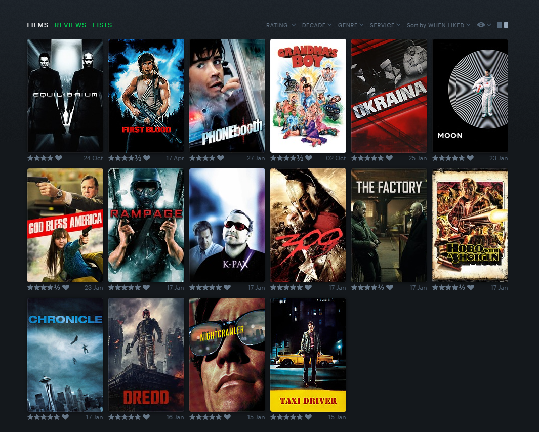Image resolution: width=539 pixels, height=432 pixels.
Task: Select the Phone Booth poster
Action: [227, 96]
